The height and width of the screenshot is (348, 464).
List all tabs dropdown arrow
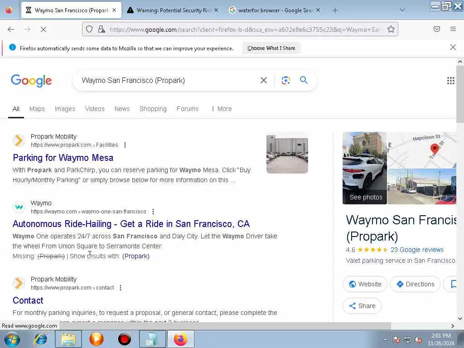click(402, 10)
